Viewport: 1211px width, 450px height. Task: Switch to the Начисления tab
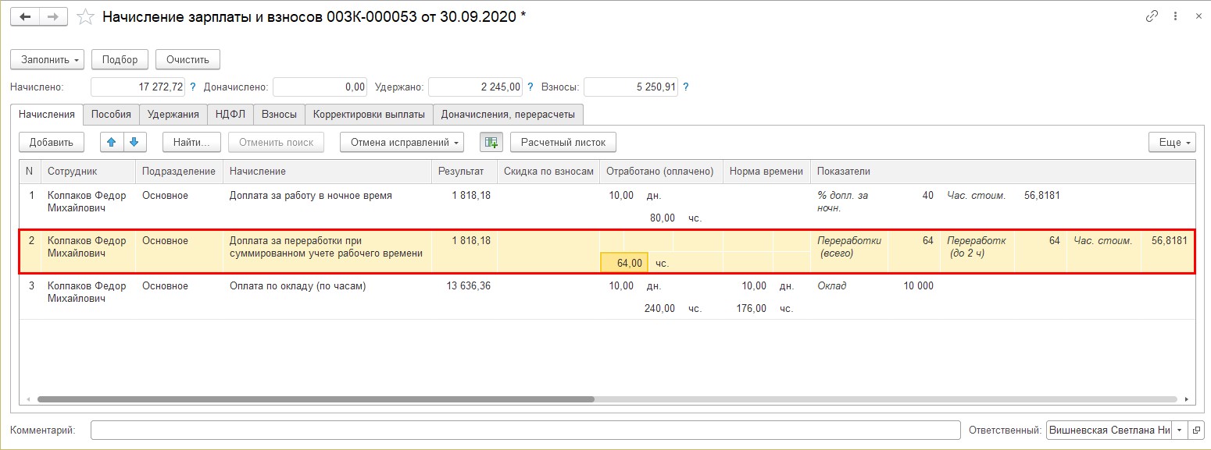[47, 114]
